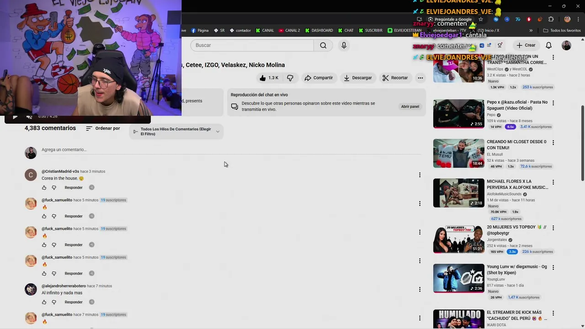Screen dimensions: 585x329
Task: Open the 20 MUJERES VS TOPBOY video title
Action: click(516, 230)
